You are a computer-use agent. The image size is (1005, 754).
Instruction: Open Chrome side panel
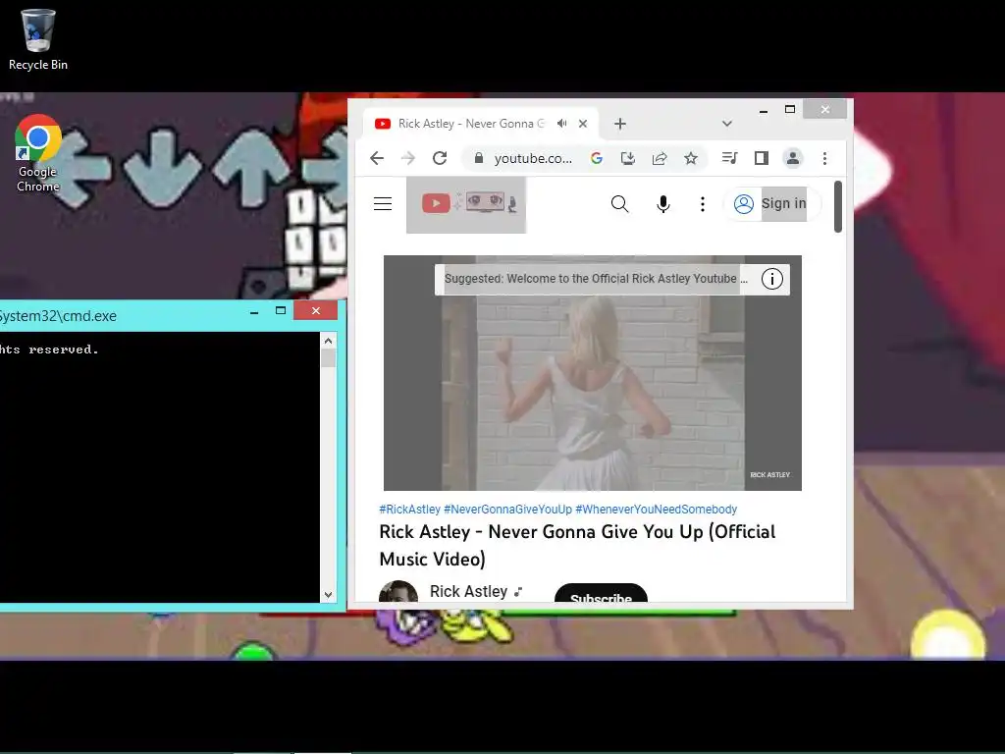tap(762, 158)
